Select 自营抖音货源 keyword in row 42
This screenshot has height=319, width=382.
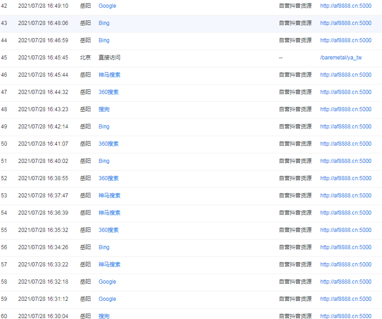click(295, 6)
